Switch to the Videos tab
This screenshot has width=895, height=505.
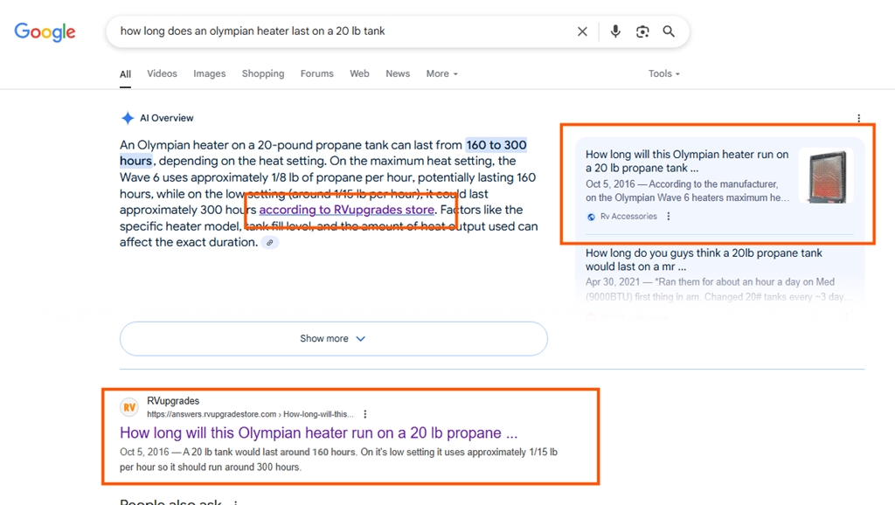click(162, 73)
